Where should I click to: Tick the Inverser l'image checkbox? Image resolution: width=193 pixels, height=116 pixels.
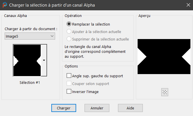69,91
